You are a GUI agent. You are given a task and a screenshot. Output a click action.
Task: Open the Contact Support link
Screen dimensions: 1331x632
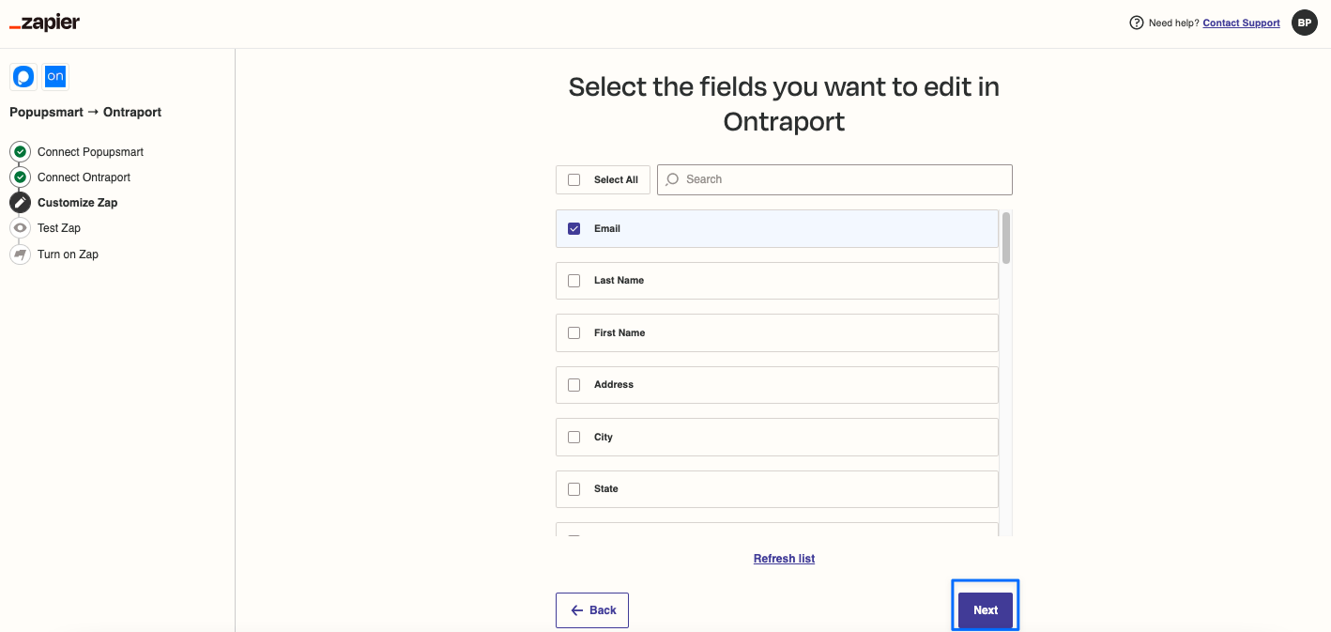[1241, 23]
